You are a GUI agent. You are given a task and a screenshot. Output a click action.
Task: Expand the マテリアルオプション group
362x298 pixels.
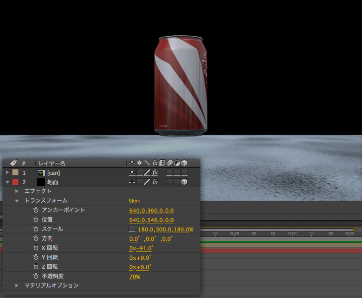click(x=17, y=286)
